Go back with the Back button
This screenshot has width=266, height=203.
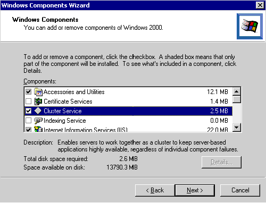(155, 190)
